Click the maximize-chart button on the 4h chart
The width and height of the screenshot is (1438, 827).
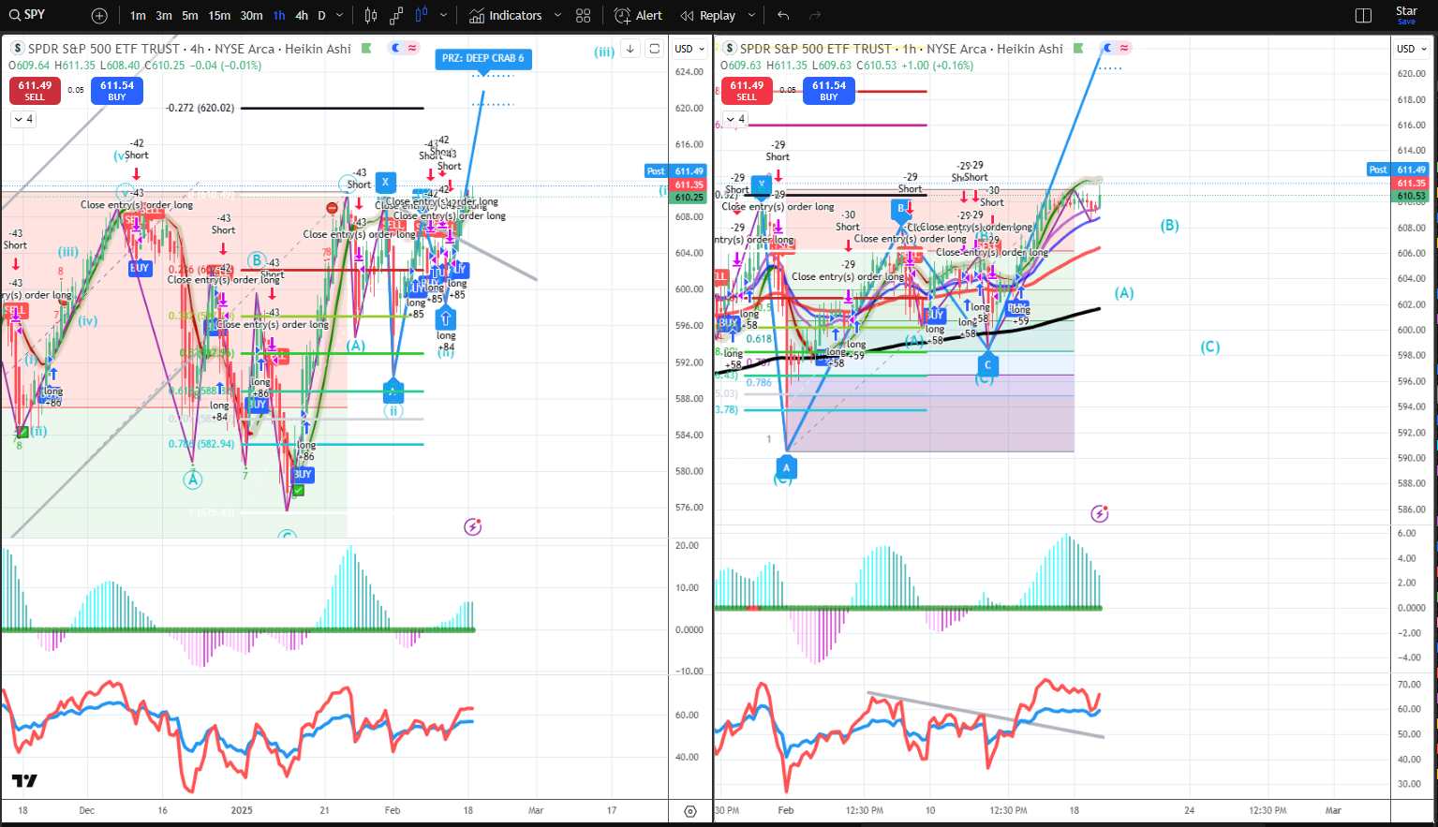coord(655,49)
